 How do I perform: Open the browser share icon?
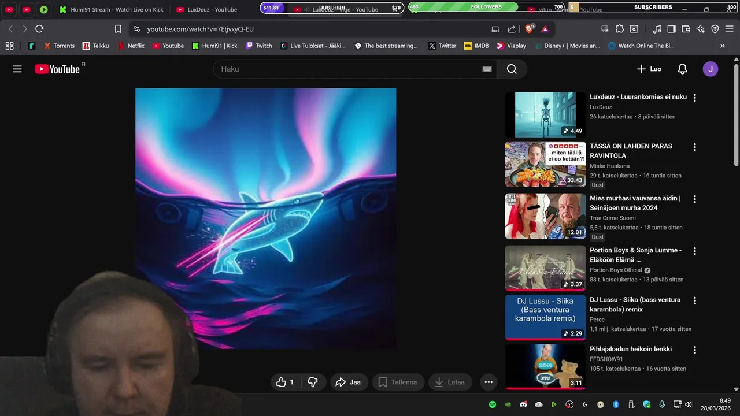tap(512, 29)
